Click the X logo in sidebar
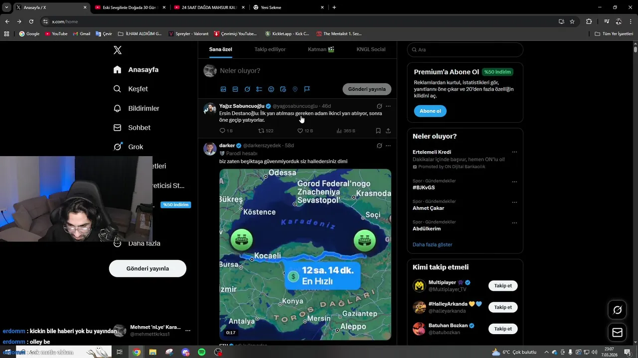638x358 pixels. (x=117, y=50)
